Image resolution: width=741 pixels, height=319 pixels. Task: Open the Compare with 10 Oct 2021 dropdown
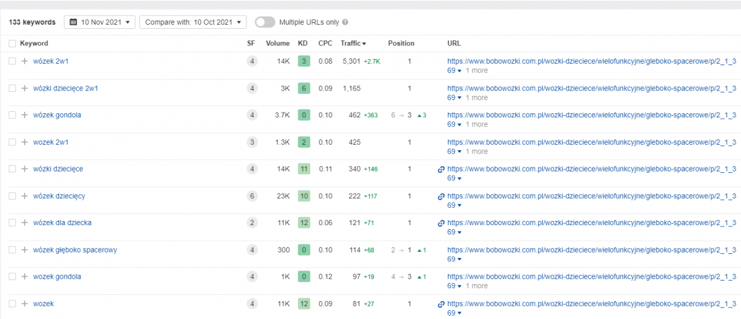tap(192, 22)
